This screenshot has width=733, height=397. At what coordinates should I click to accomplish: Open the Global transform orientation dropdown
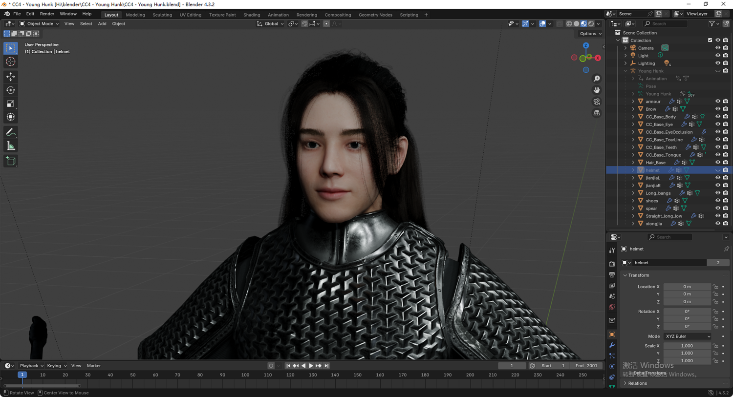(x=270, y=23)
